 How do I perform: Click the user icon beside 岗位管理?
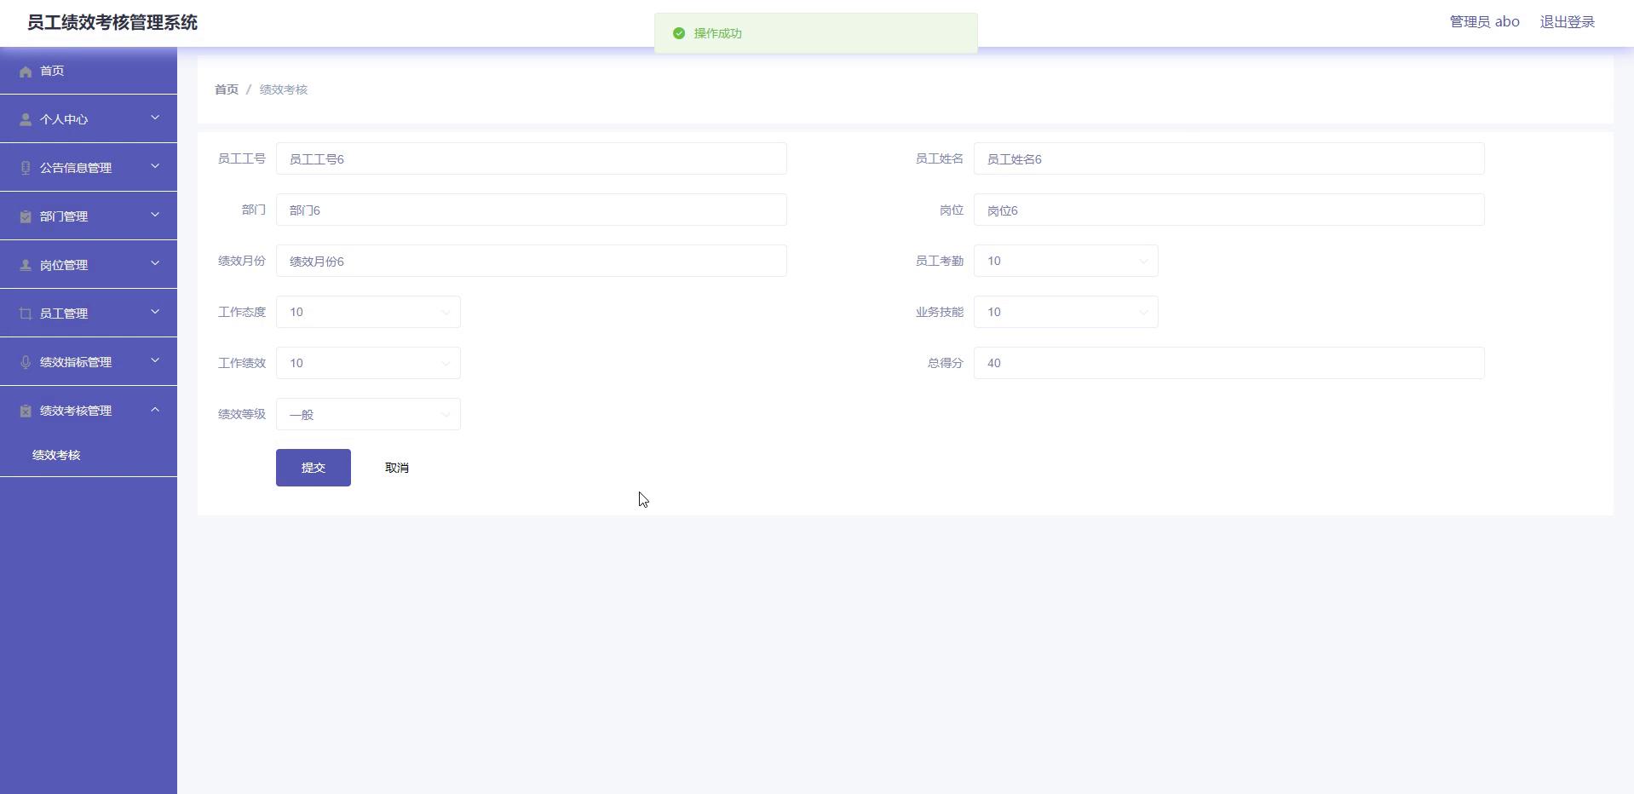(x=26, y=266)
